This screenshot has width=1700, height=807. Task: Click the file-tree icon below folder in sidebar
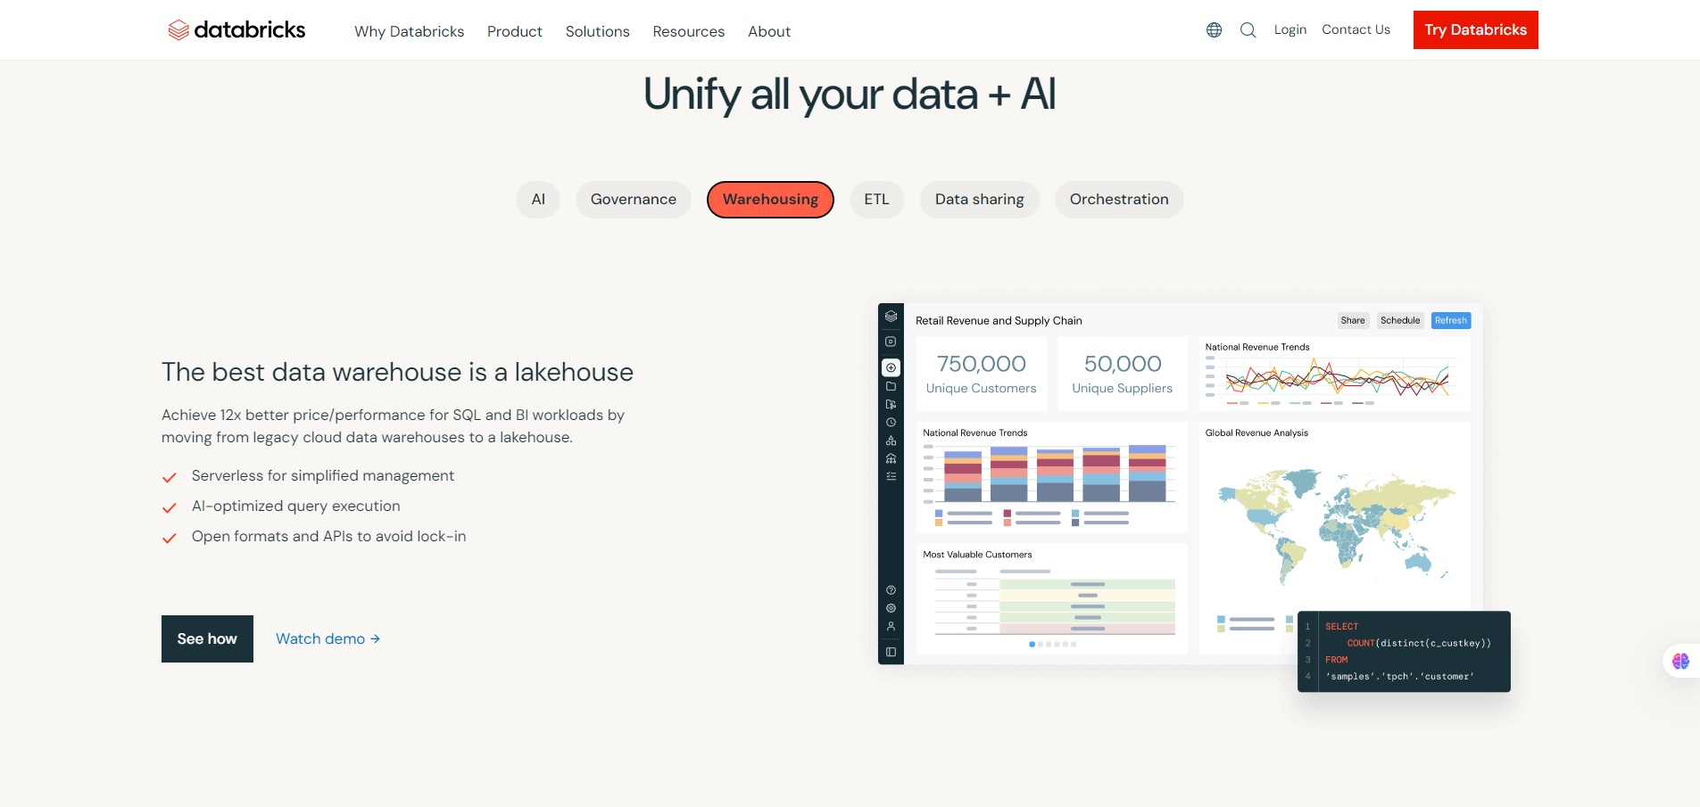(891, 404)
